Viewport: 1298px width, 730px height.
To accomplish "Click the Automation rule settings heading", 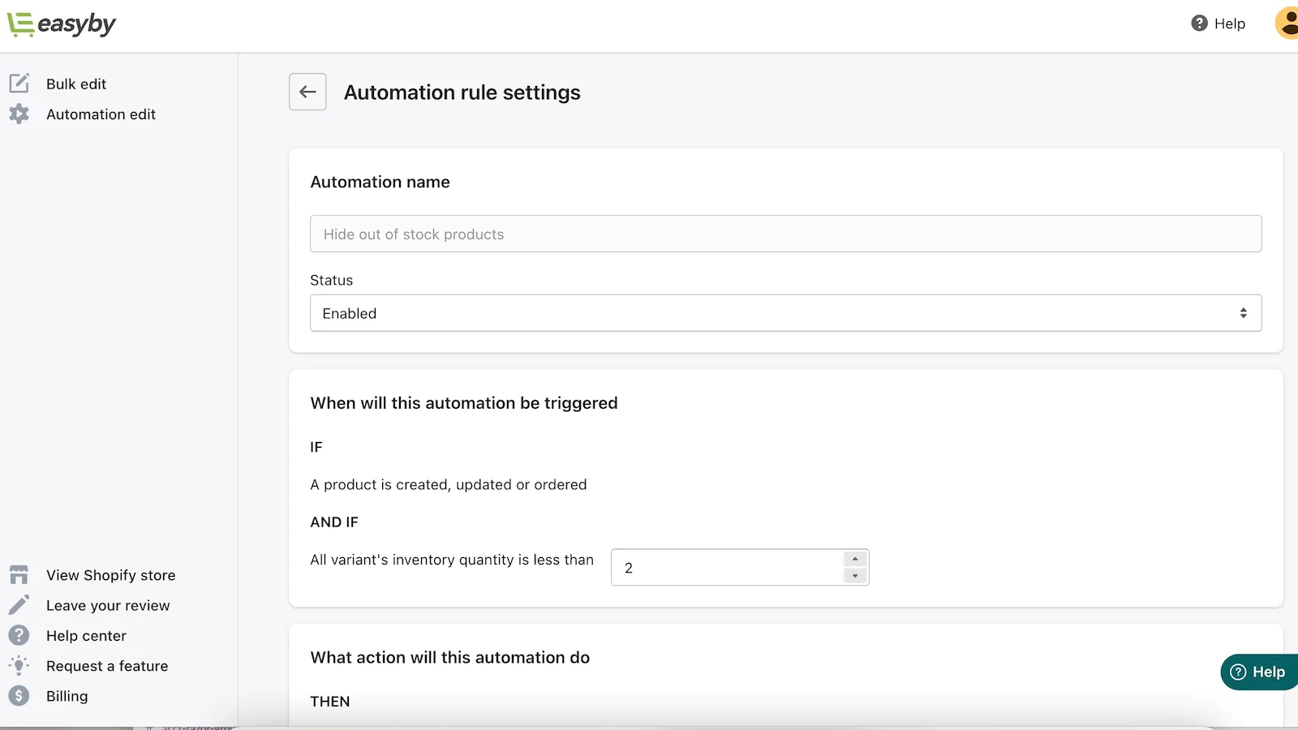I will (462, 92).
